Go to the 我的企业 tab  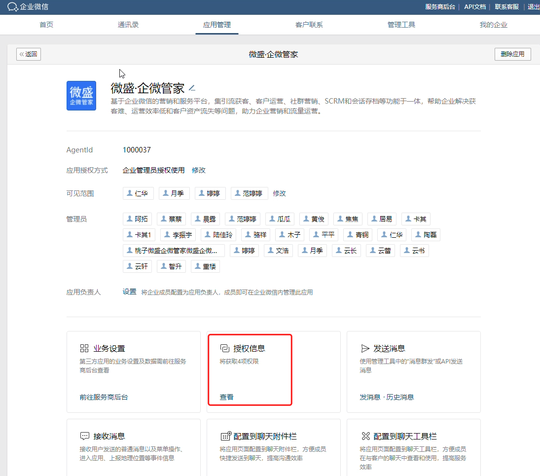click(494, 25)
